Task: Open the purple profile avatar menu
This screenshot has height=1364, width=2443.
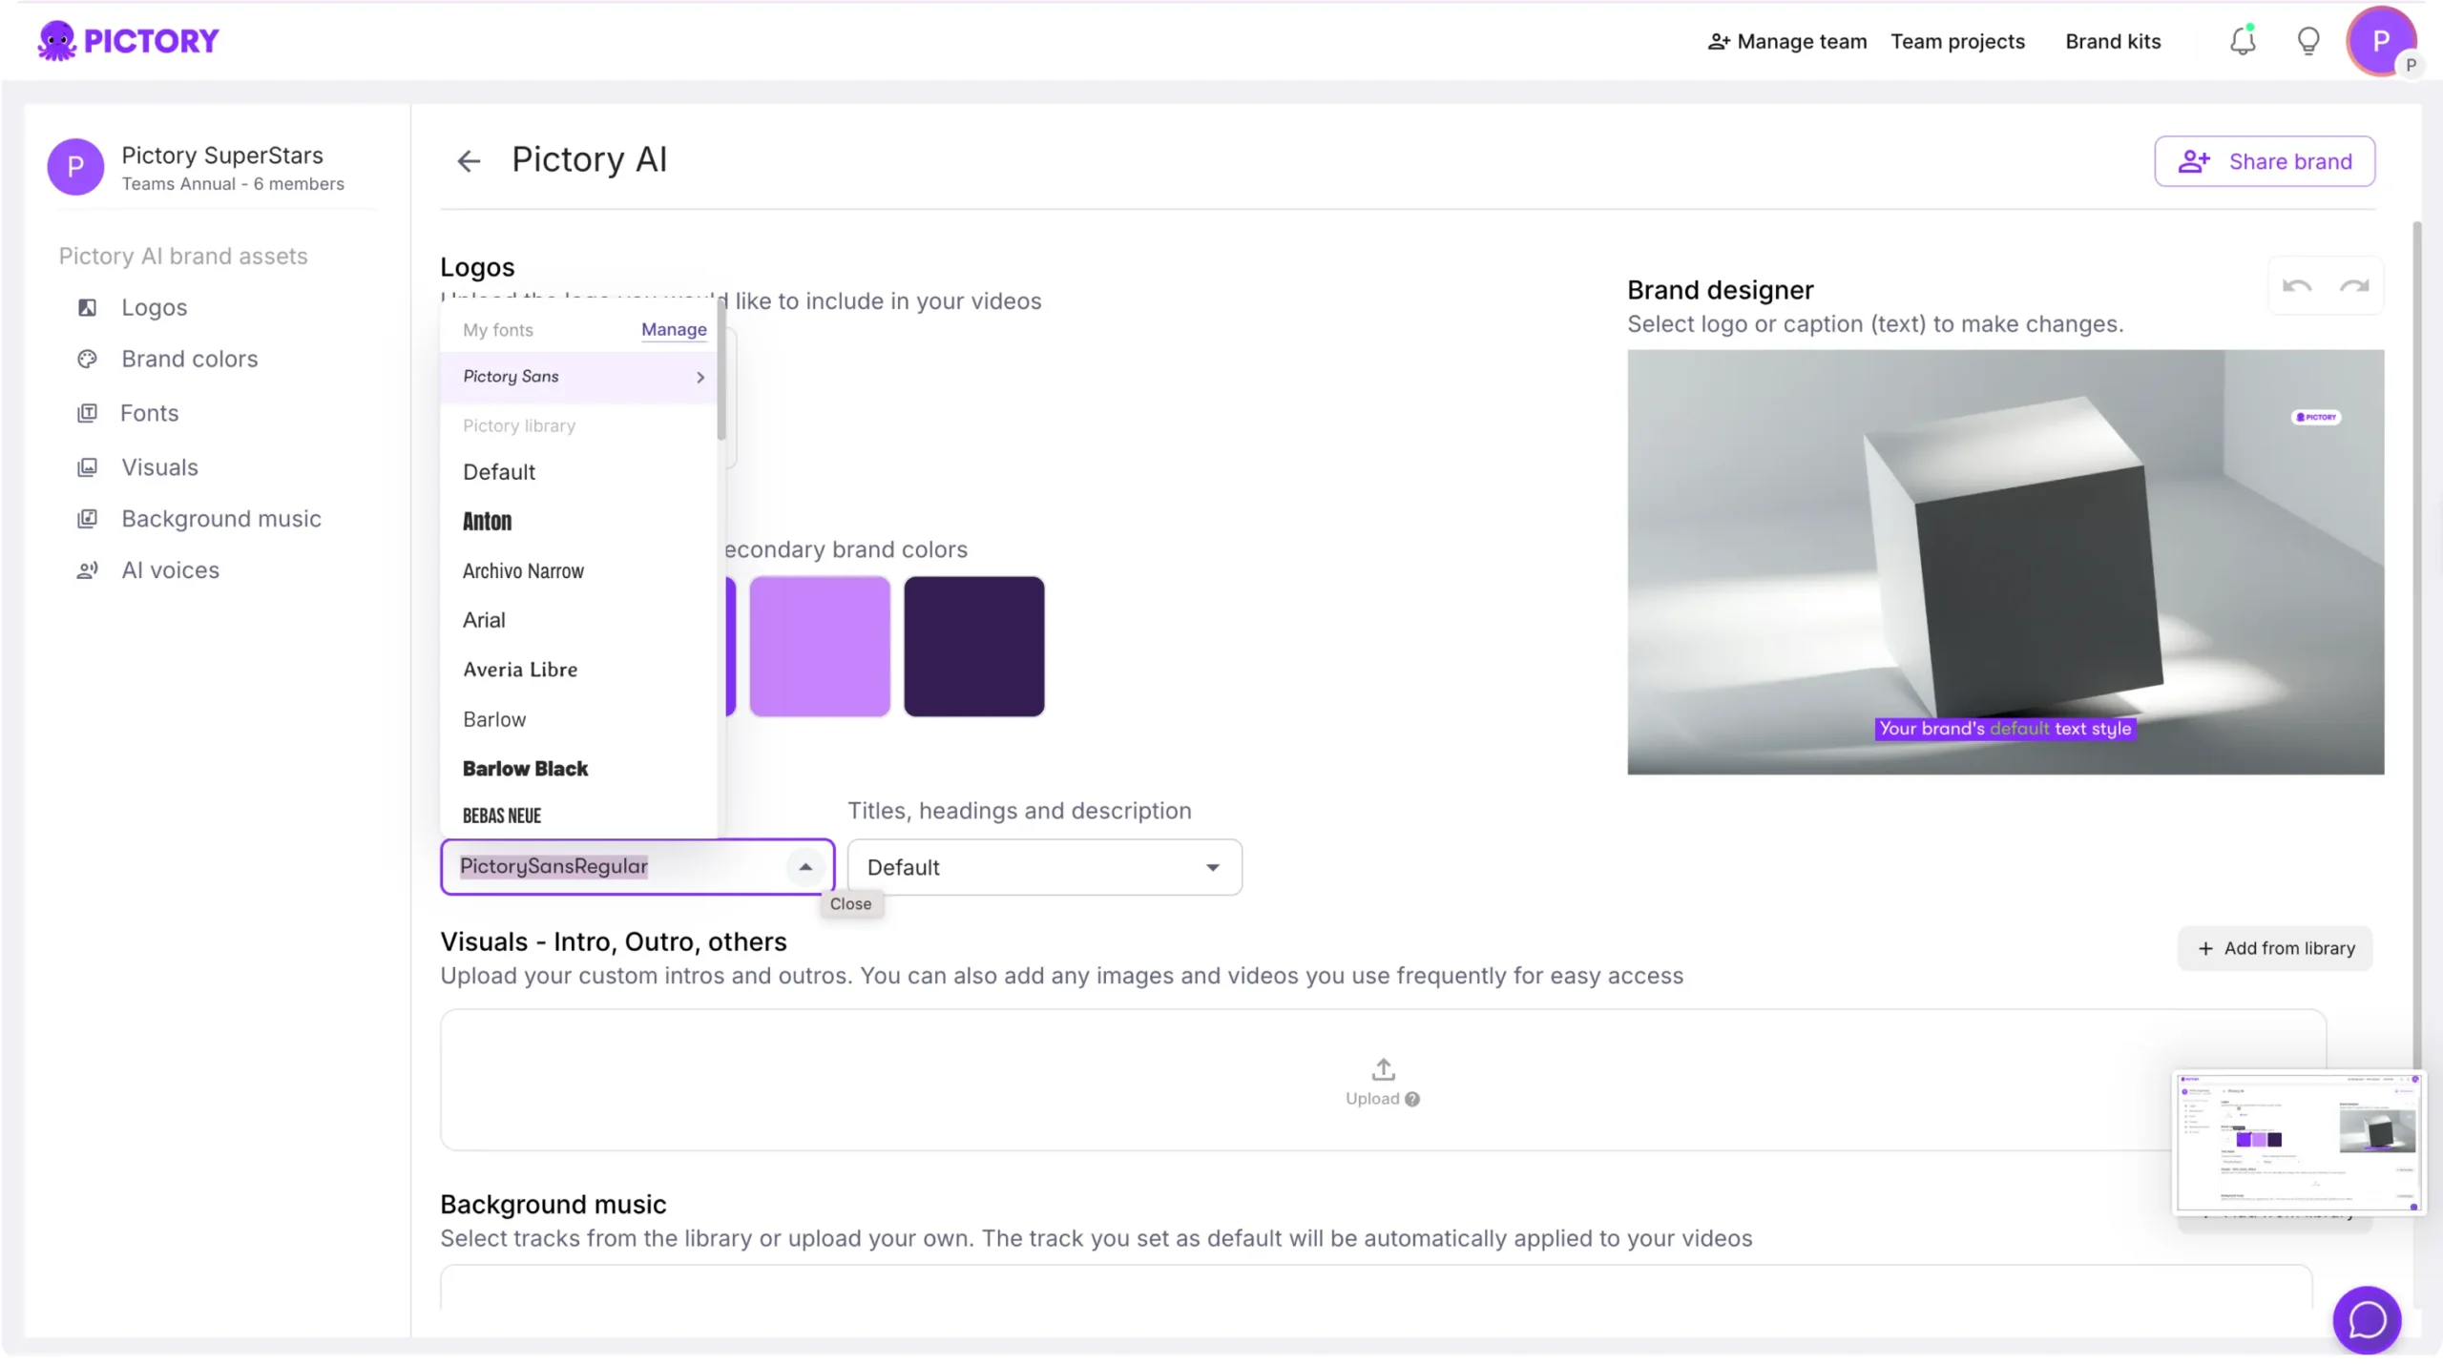Action: click(x=2380, y=41)
